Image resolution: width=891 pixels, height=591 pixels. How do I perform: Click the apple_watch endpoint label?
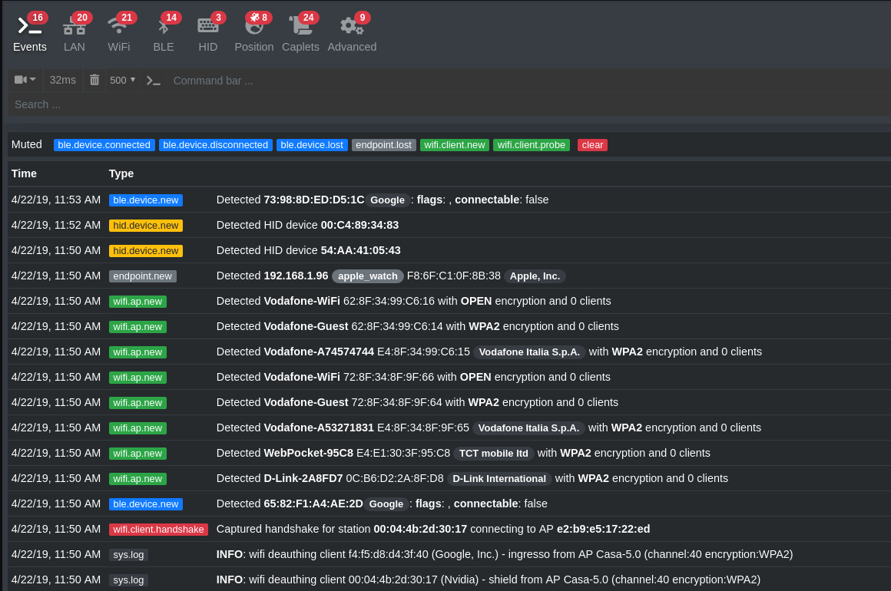point(368,276)
